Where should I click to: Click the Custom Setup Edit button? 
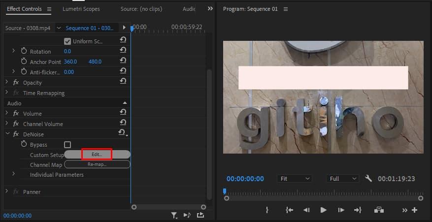[97, 155]
